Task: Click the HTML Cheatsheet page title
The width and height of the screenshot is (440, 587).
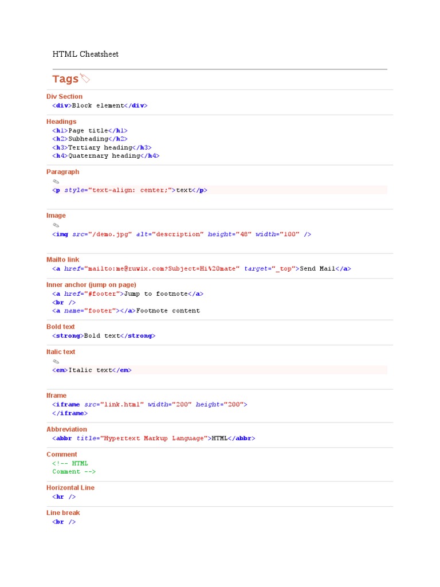Action: [x=85, y=54]
